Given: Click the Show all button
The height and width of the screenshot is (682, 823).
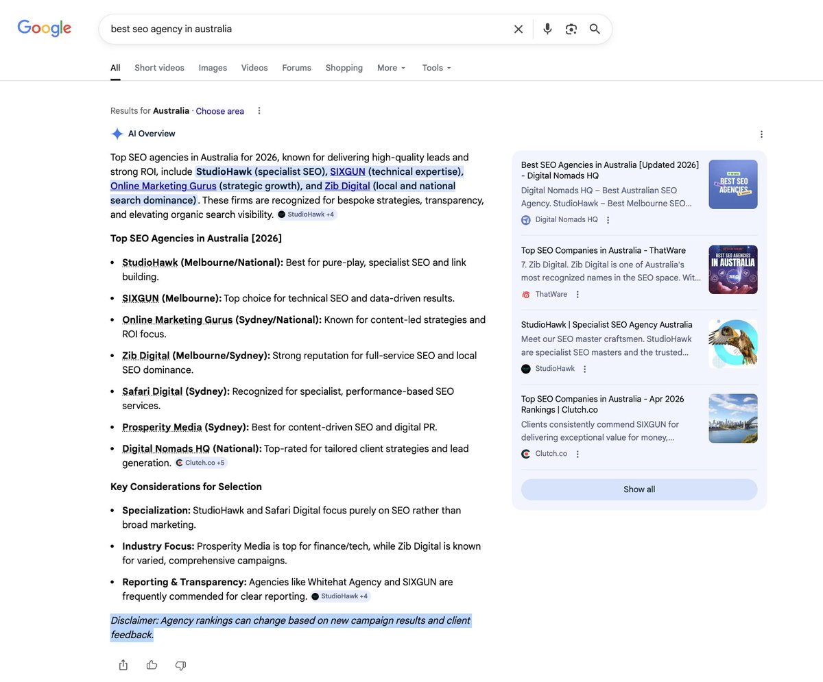Looking at the screenshot, I should [x=639, y=489].
